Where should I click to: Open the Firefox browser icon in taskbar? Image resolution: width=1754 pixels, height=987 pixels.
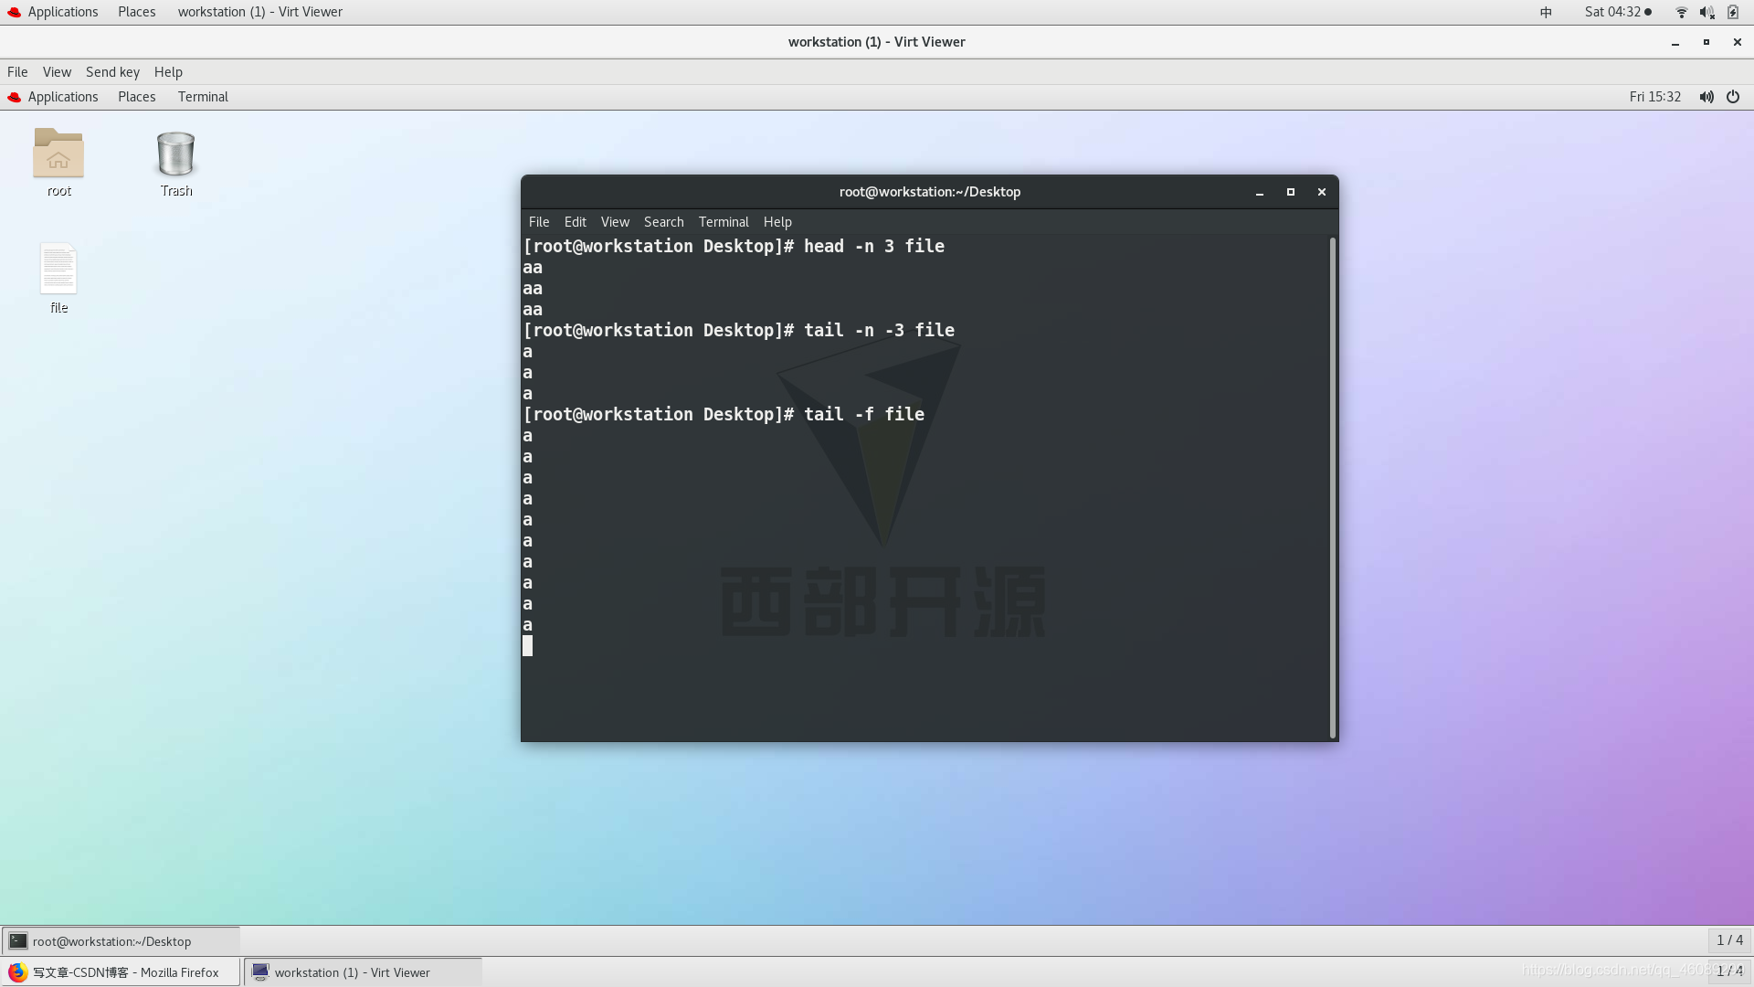(16, 972)
